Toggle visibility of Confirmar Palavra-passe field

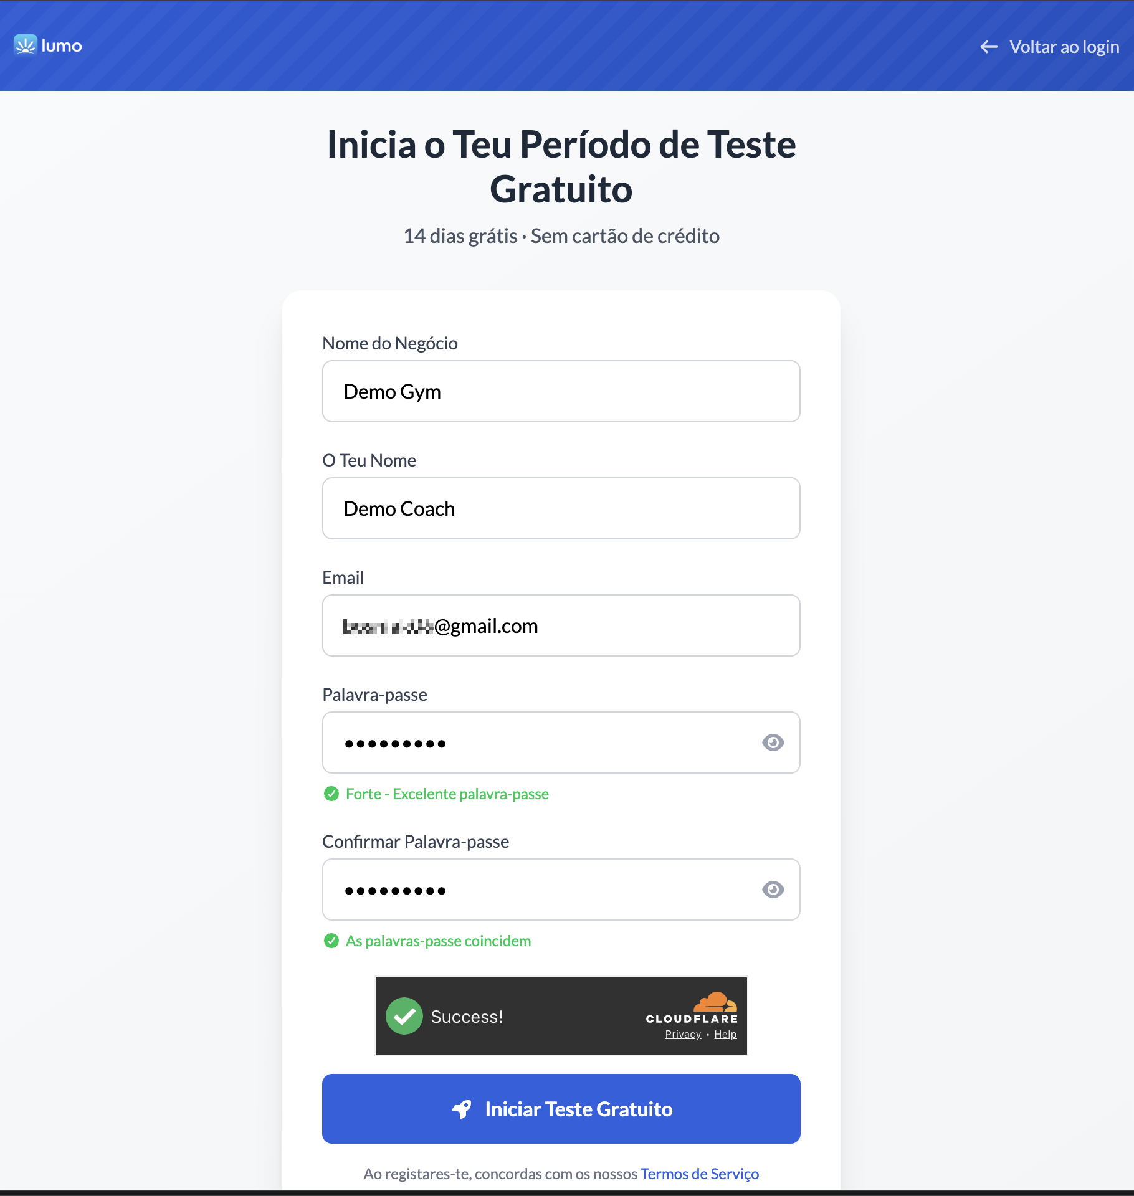773,890
